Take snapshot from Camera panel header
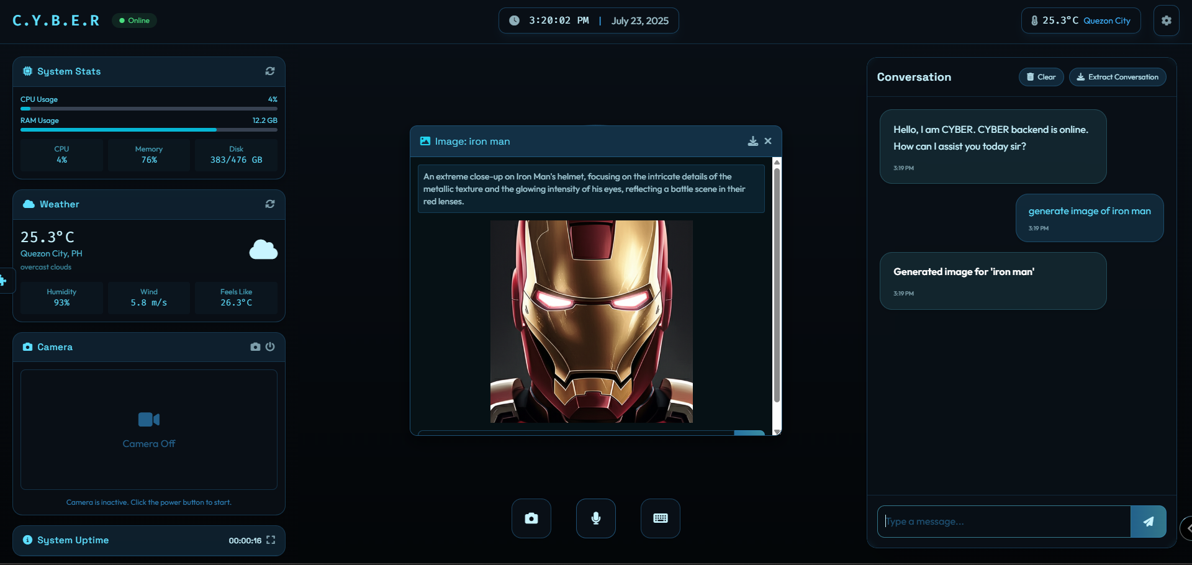Image resolution: width=1192 pixels, height=565 pixels. 255,346
